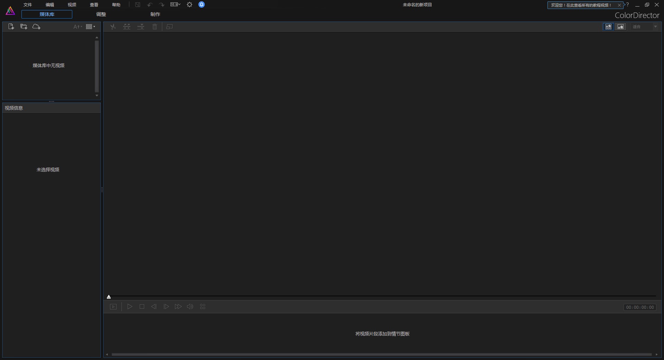This screenshot has height=360, width=664.
Task: Open the crop/rotate tool
Action: coord(169,27)
